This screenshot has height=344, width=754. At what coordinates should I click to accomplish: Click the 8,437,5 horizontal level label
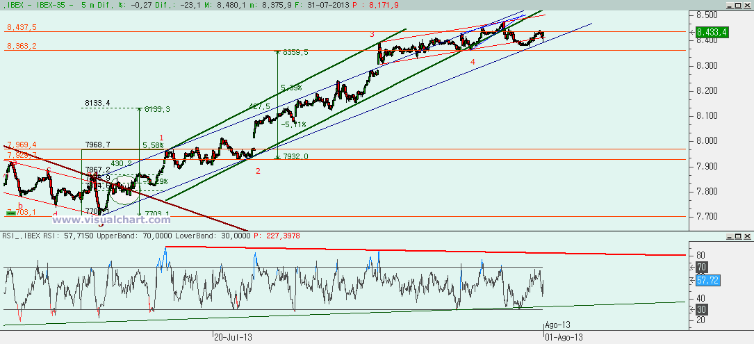[21, 28]
